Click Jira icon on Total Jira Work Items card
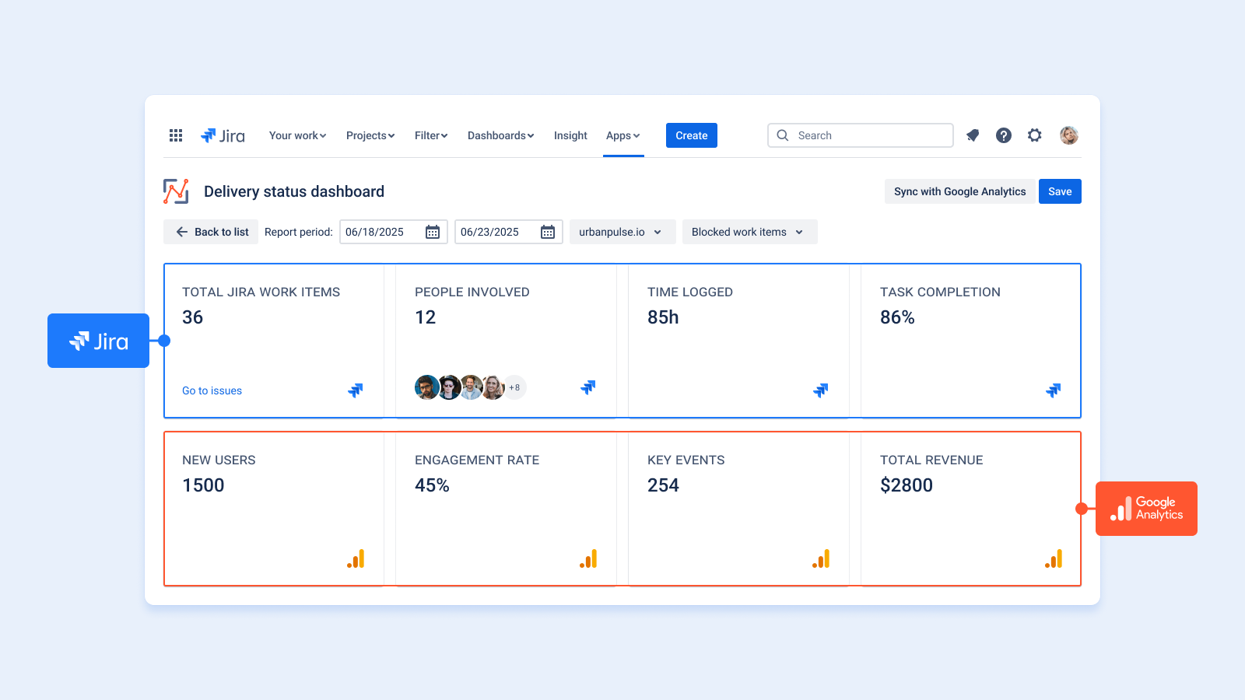This screenshot has height=700, width=1245. [356, 390]
